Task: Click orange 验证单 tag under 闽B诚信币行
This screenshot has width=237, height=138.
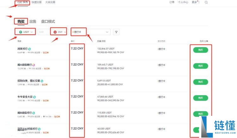Action: pyautogui.click(x=57, y=116)
